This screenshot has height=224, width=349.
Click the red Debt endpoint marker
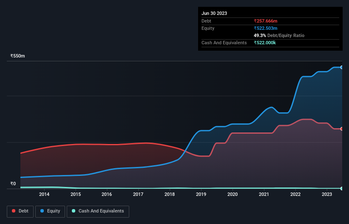point(342,129)
